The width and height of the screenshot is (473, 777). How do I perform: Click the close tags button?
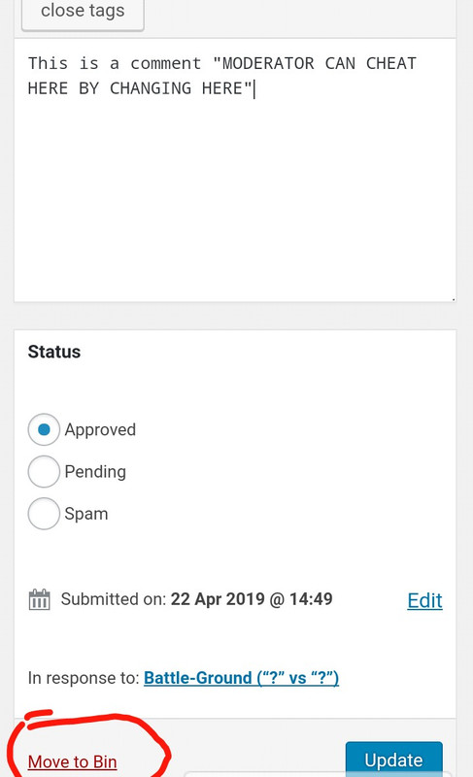[x=83, y=12]
